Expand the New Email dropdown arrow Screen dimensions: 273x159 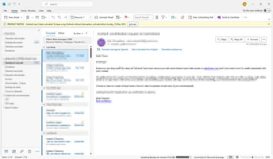(21, 17)
